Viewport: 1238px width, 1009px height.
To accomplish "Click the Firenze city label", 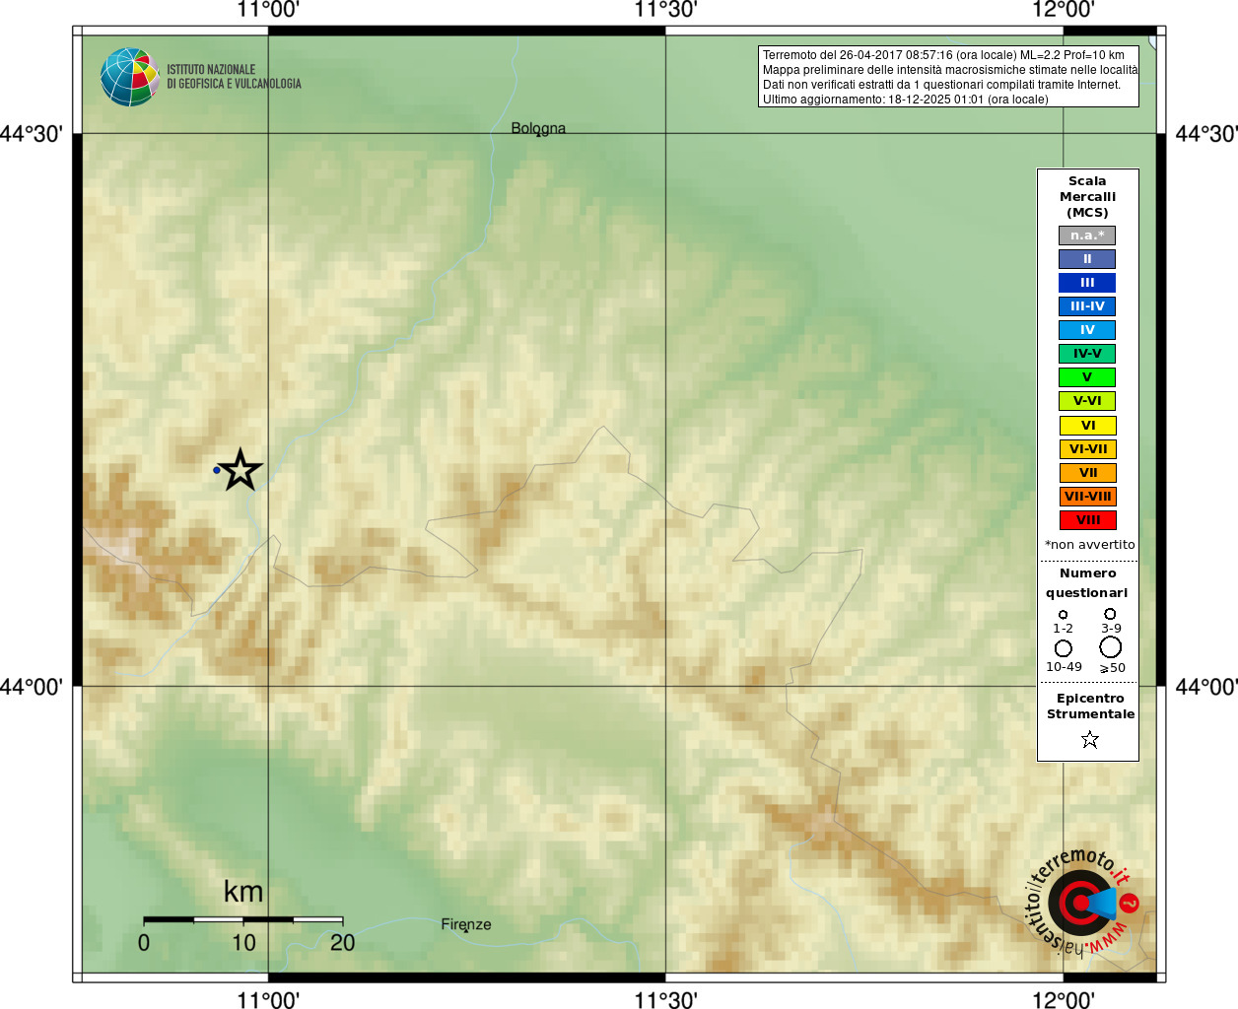I will click(466, 924).
